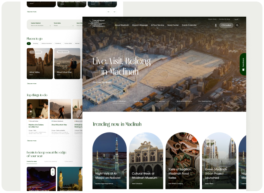The height and width of the screenshot is (193, 264).
Task: Click the See What's Cooking link
Action: 175,184
